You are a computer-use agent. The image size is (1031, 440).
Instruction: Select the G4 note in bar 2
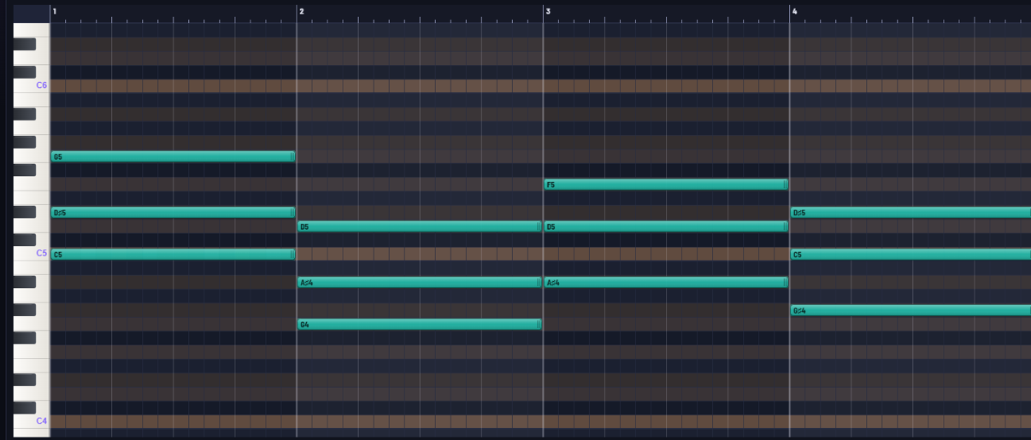click(x=420, y=325)
